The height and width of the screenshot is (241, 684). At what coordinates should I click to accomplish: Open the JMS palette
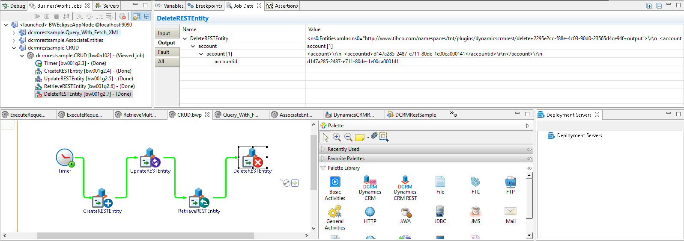click(x=475, y=215)
